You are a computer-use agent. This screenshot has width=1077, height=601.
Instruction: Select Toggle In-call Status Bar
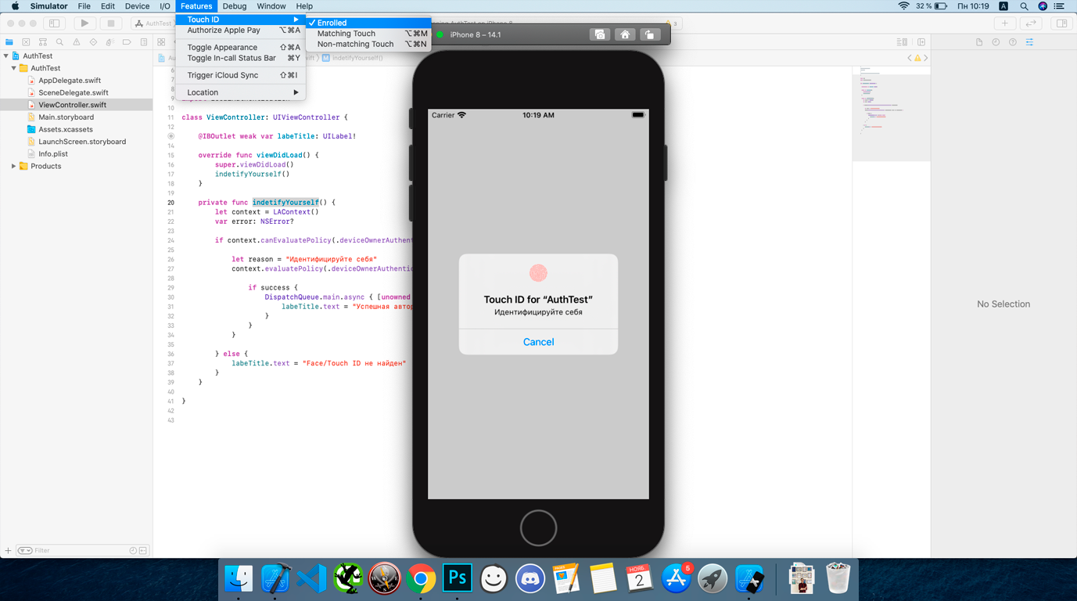pos(241,58)
